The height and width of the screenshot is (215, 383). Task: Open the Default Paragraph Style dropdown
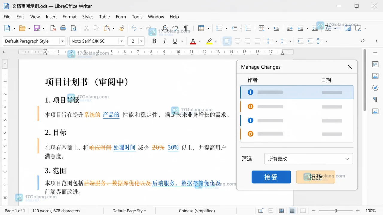[x=62, y=41]
